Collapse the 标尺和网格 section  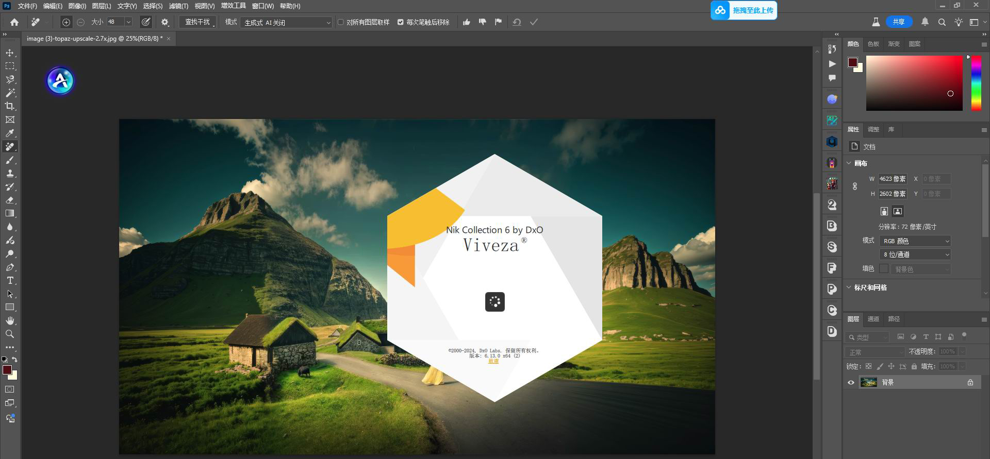point(849,287)
